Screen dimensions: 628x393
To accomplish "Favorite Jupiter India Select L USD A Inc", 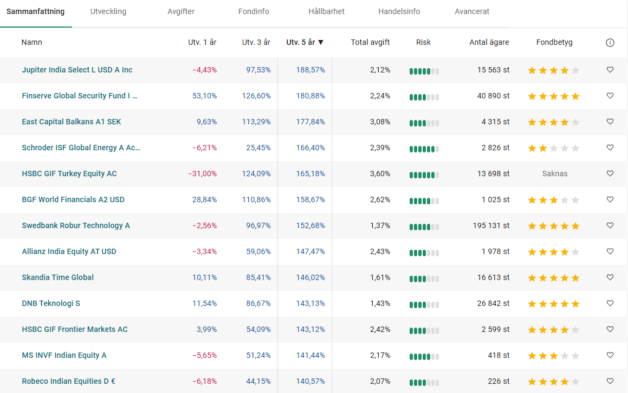I will point(610,70).
